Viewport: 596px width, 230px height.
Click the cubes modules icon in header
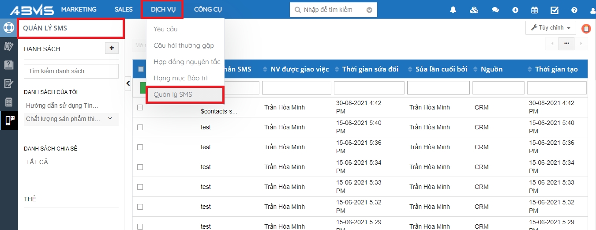pyautogui.click(x=474, y=10)
